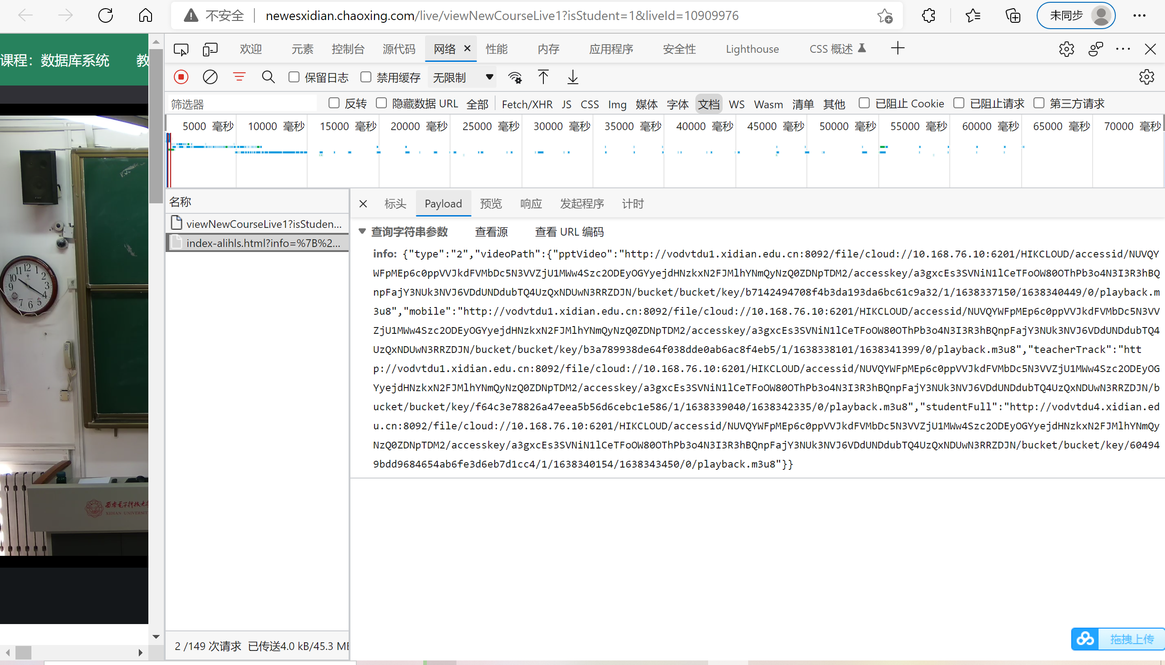Switch to the 响应 tab
The image size is (1165, 665).
[531, 204]
